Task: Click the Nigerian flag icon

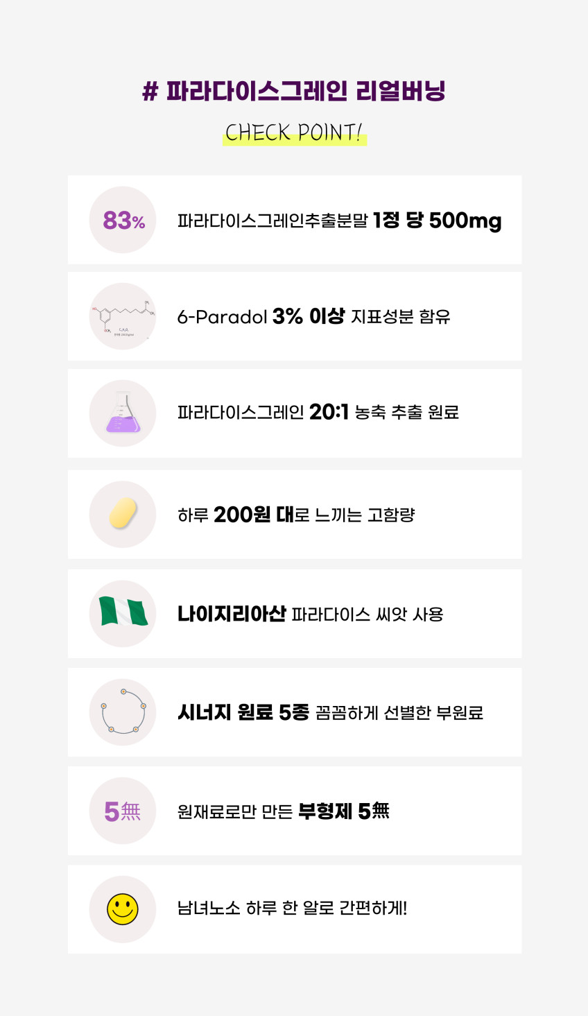Action: point(123,613)
